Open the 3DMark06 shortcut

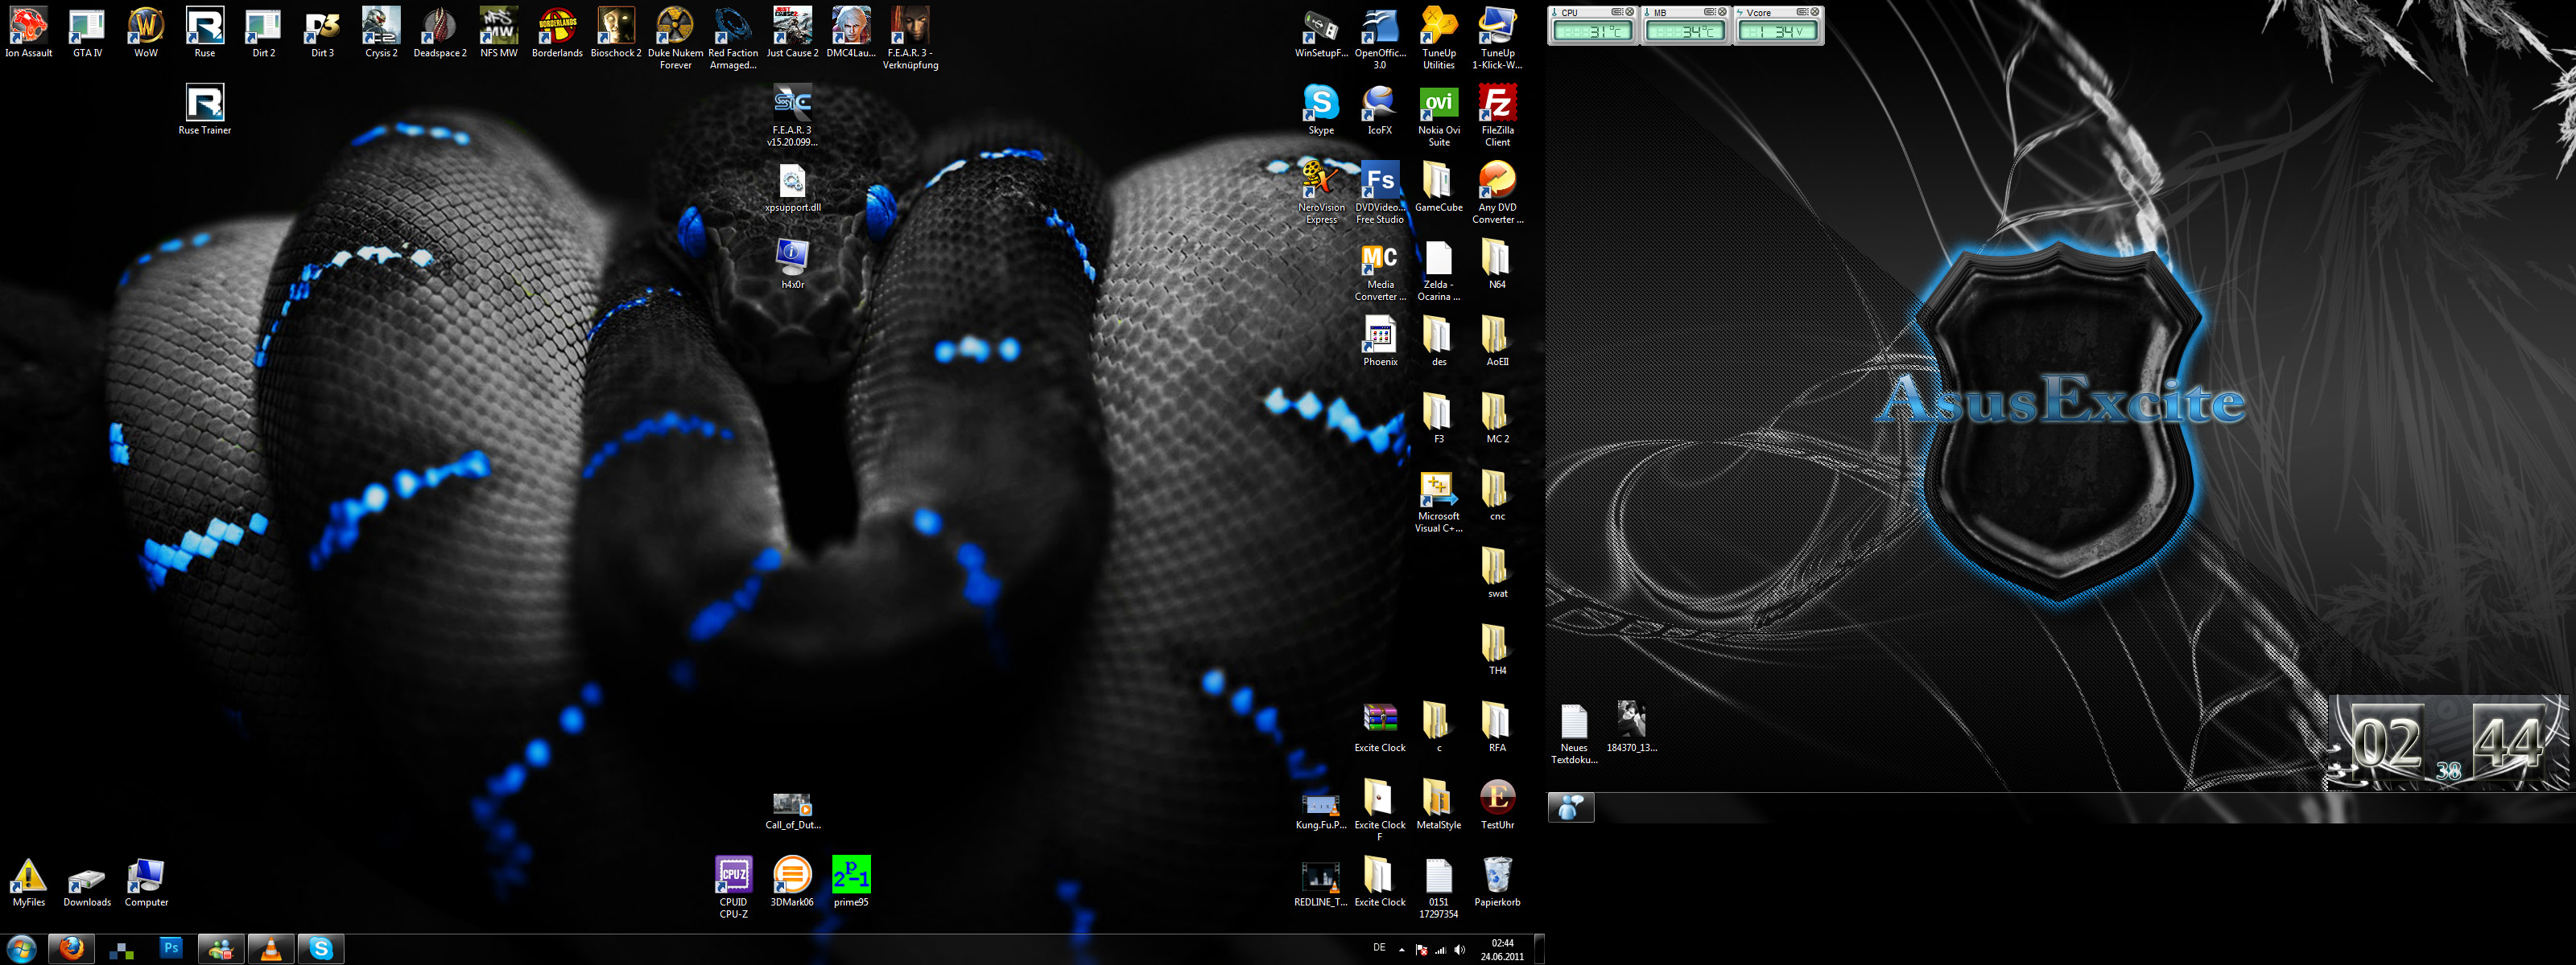[x=792, y=876]
